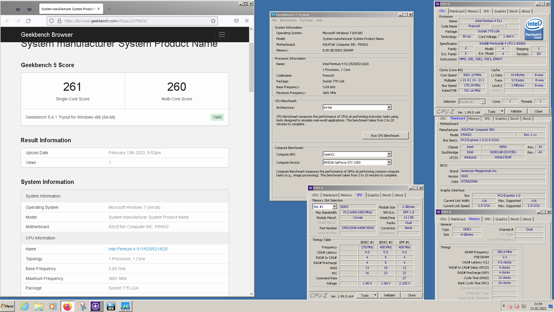Click Multi-Core Score value 260

[177, 87]
